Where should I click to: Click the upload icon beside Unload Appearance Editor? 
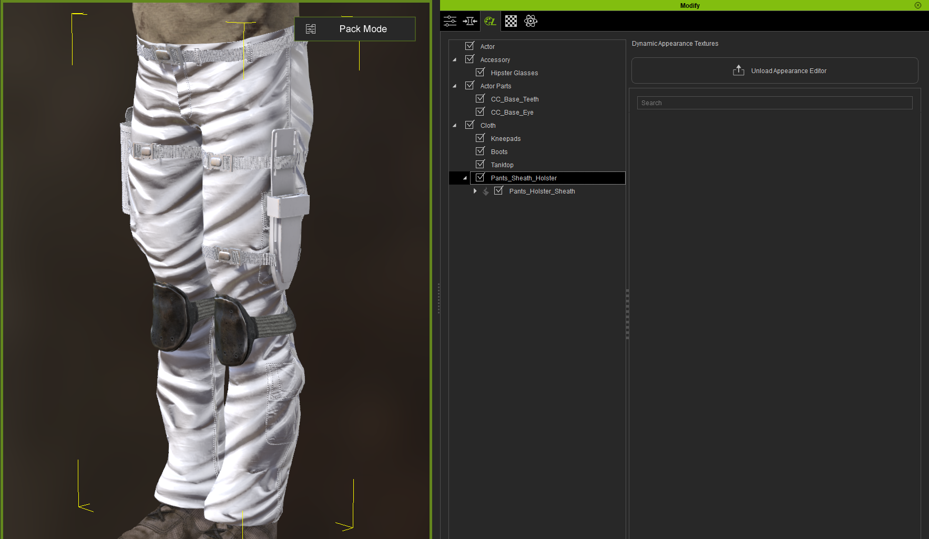click(x=739, y=70)
